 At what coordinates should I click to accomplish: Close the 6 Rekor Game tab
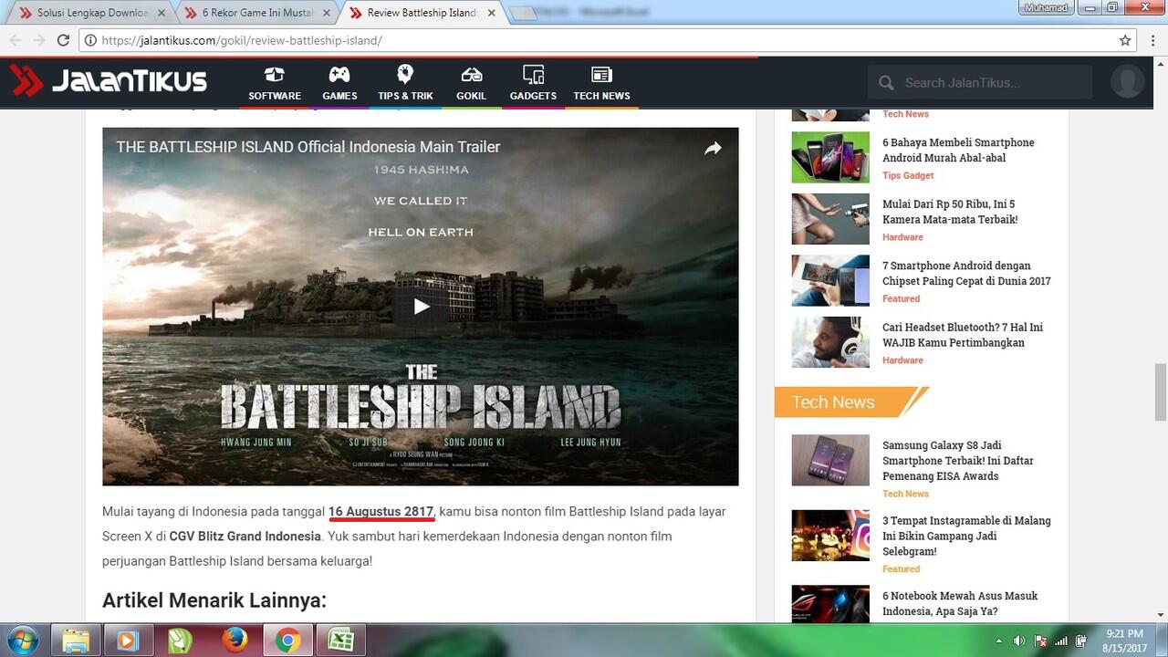[x=327, y=13]
